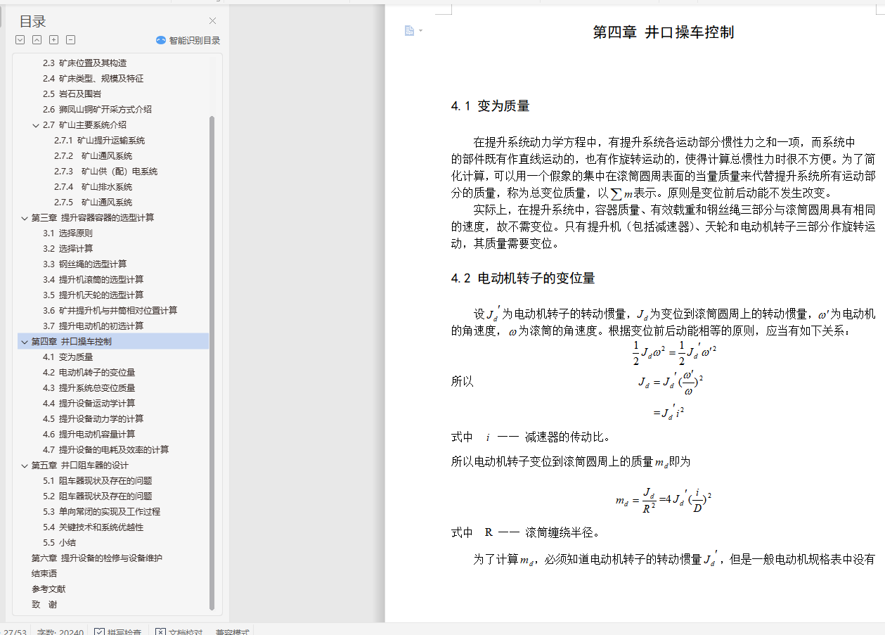
Task: Jump to 4.4 提升设备运动学计算
Action: (89, 404)
